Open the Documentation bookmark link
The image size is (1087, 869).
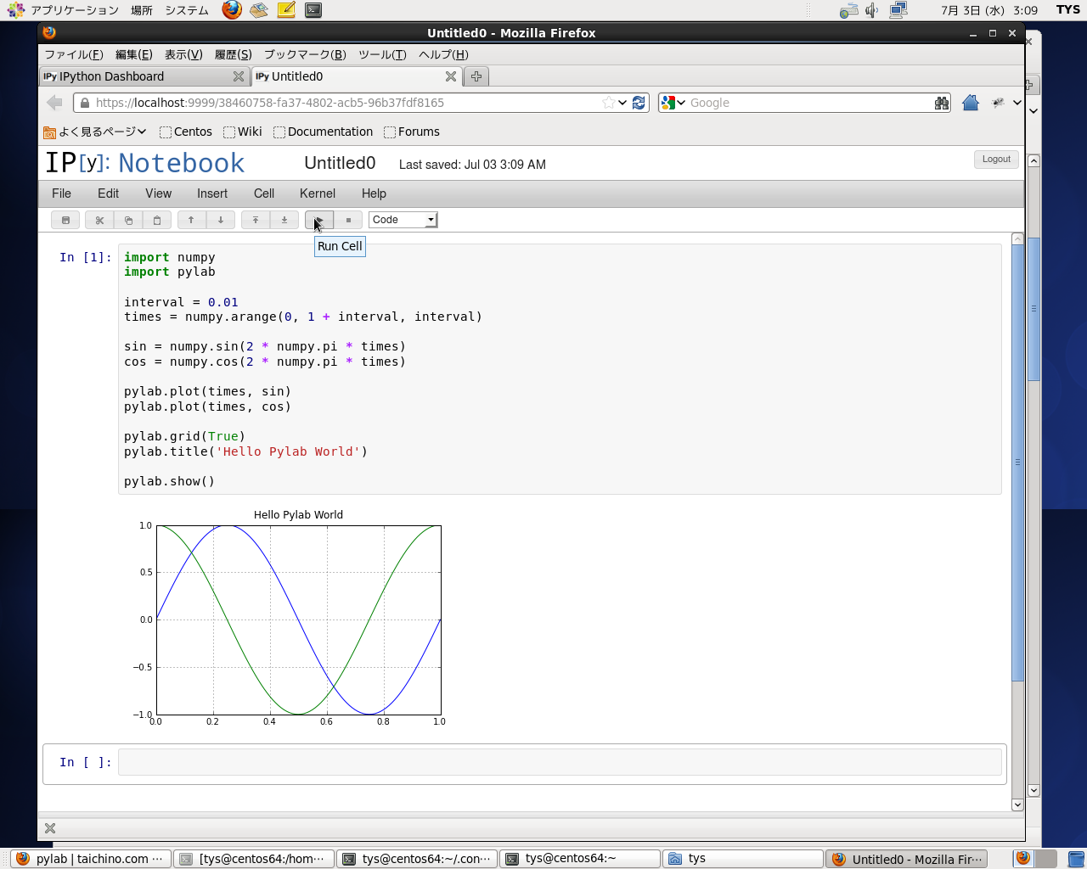[329, 132]
